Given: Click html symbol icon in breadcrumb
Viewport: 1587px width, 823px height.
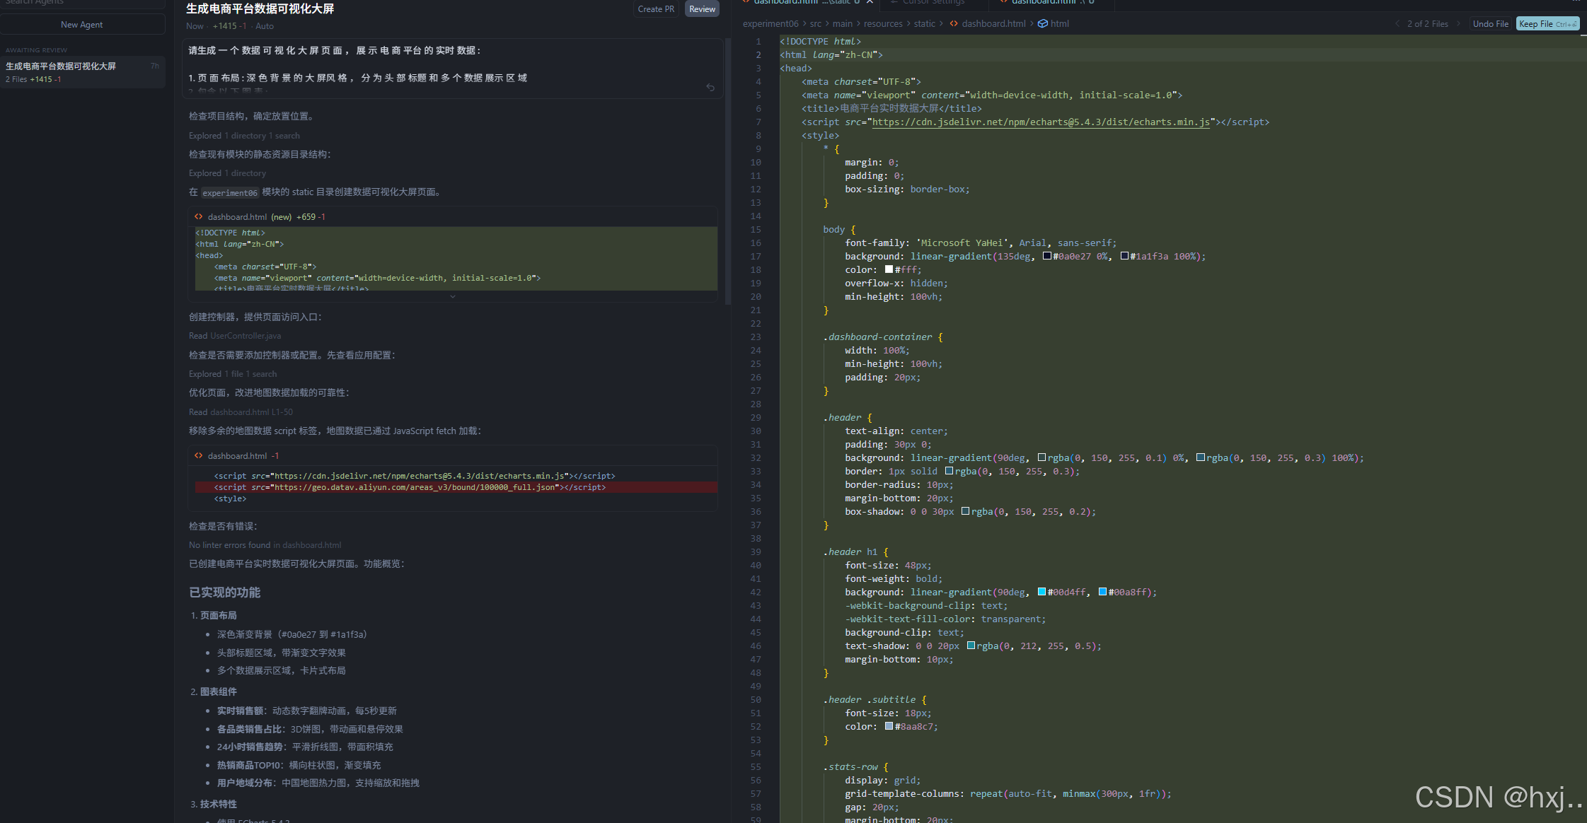Looking at the screenshot, I should point(1042,24).
